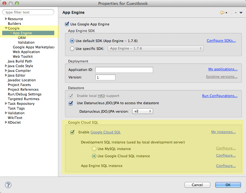Select WikiText tree item
This screenshot has width=246, height=193.
pos(15,118)
